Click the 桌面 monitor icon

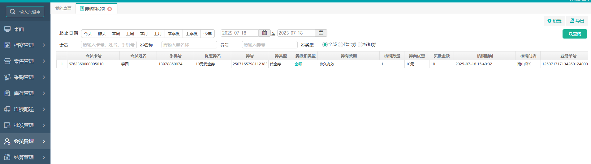coord(7,29)
